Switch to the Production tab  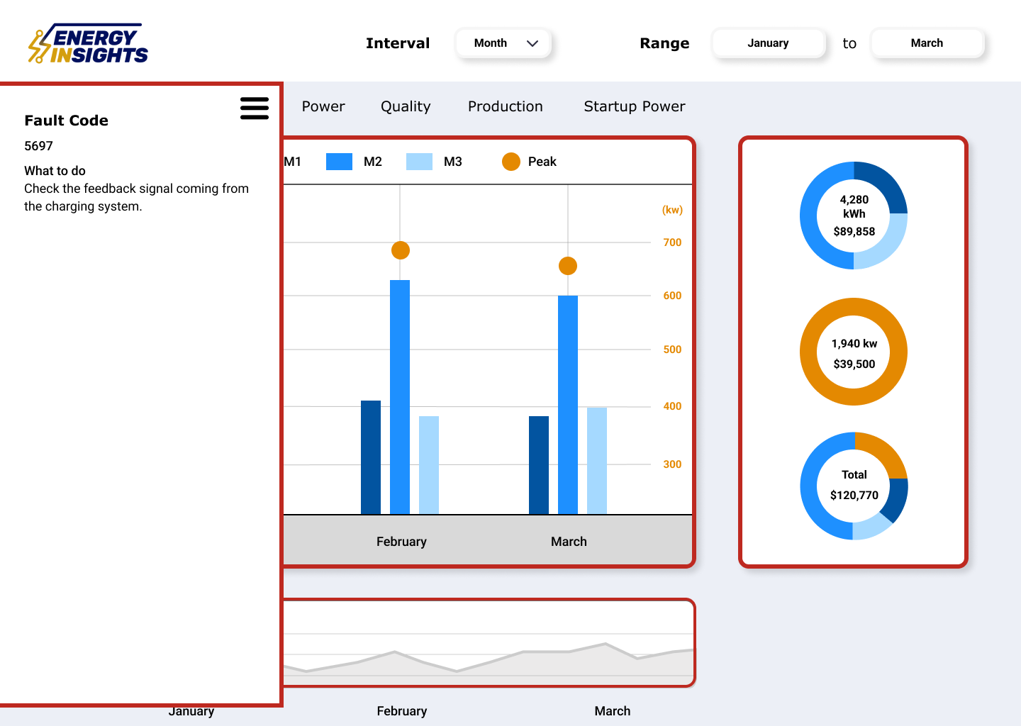506,106
